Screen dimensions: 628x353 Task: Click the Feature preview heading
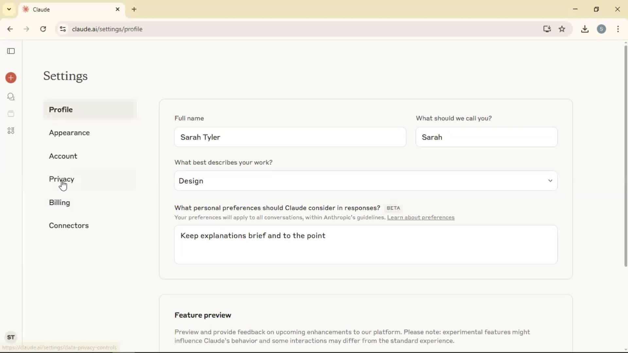click(203, 315)
